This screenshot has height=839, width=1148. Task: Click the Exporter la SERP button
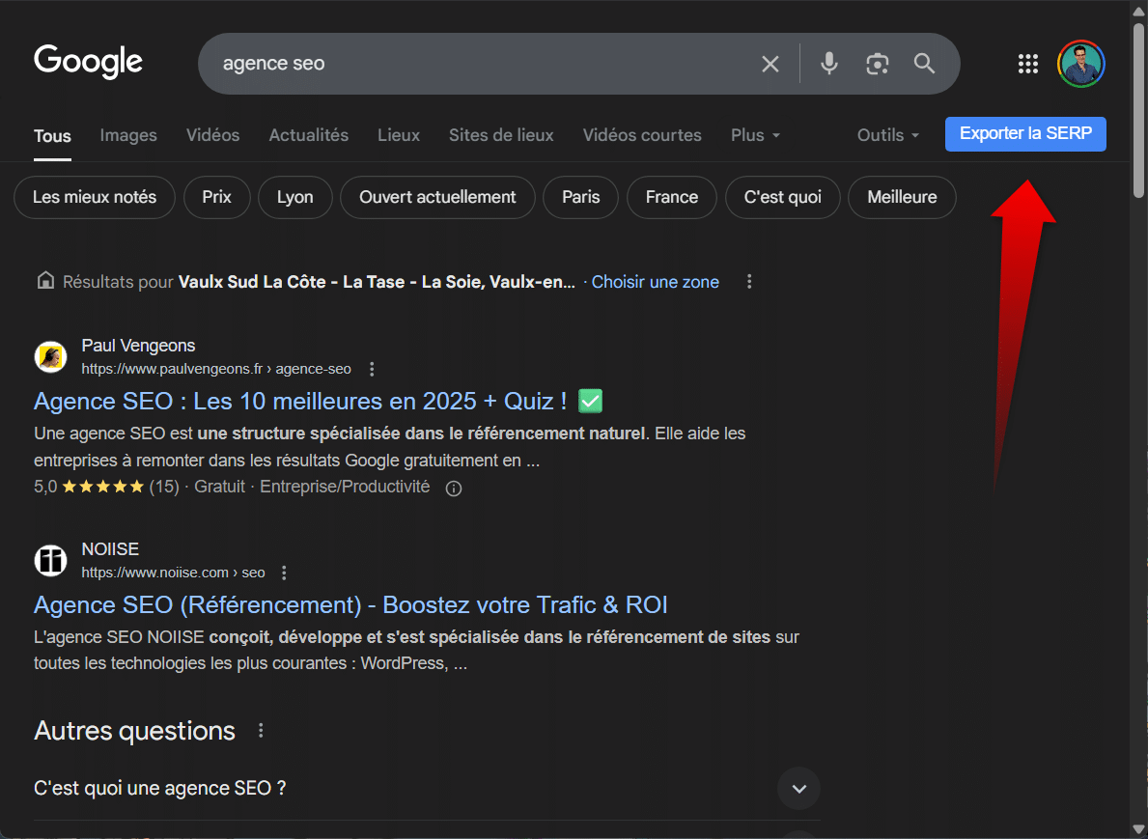(1025, 134)
